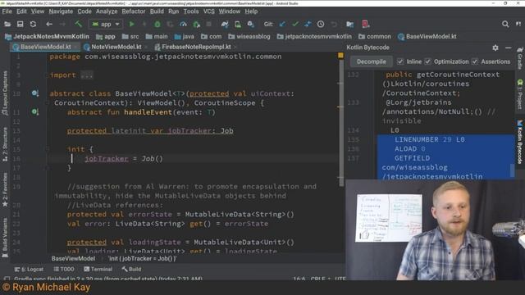Toggle the Structure side tool window
The height and width of the screenshot is (295, 525).
[x=5, y=144]
